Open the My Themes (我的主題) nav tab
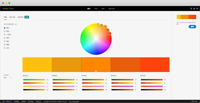200x103 pixels. click(x=111, y=8)
